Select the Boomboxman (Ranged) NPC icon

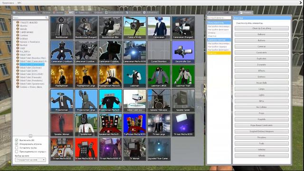pos(86,28)
